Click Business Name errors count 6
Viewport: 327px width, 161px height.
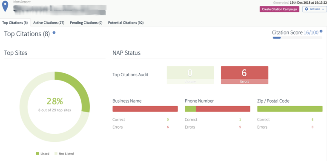point(168,127)
